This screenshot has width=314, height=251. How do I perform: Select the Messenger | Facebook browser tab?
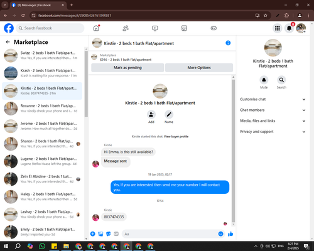(x=38, y=5)
